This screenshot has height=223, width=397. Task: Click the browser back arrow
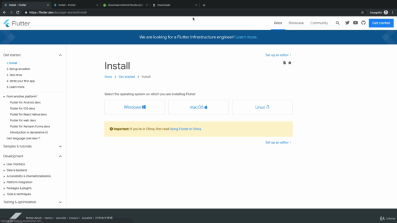[x=4, y=12]
